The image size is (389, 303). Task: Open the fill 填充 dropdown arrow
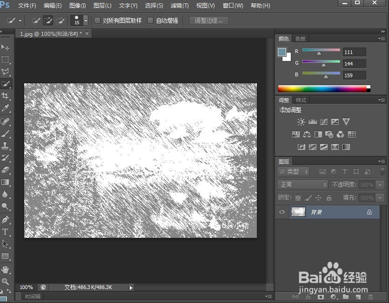(380, 198)
